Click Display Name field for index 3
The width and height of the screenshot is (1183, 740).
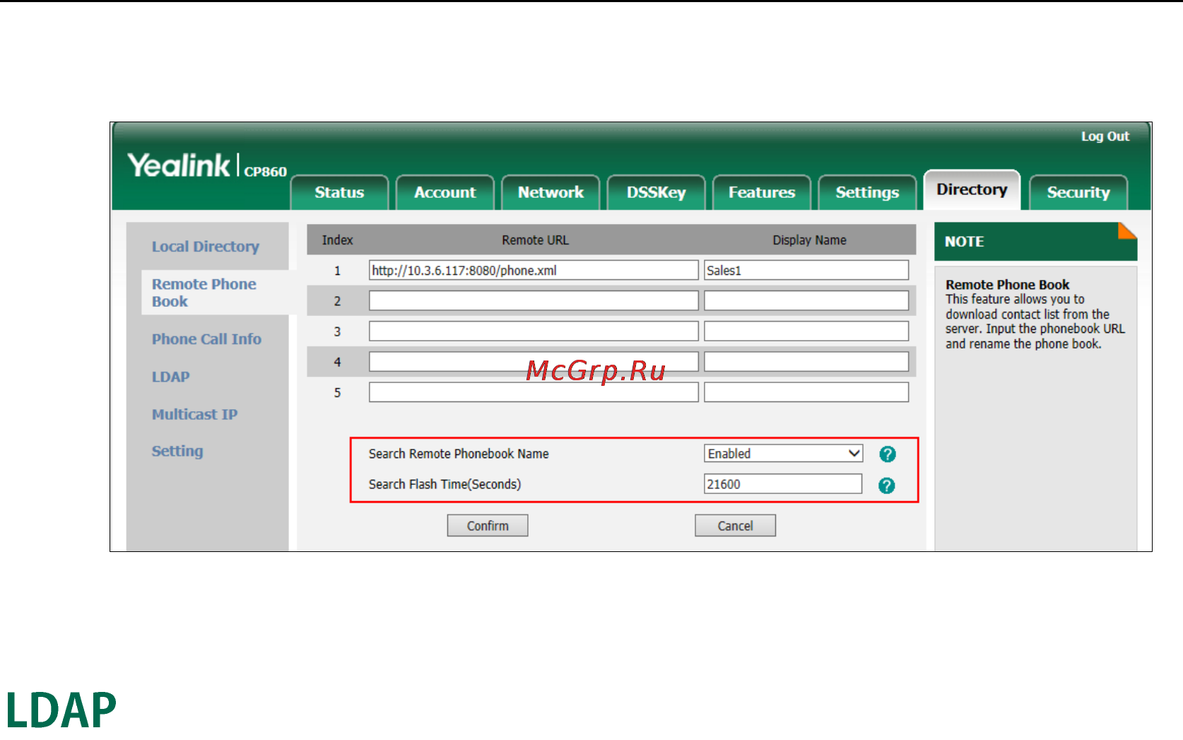point(806,331)
